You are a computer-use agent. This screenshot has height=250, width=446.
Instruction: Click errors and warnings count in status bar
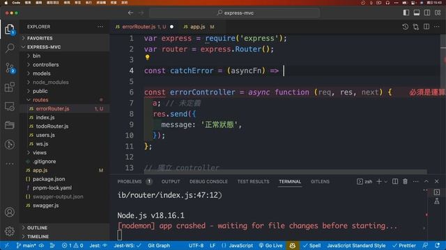(72, 245)
